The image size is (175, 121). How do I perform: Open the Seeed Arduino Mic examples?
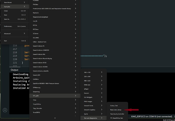click(55, 54)
